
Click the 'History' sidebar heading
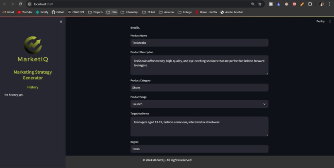pyautogui.click(x=33, y=87)
